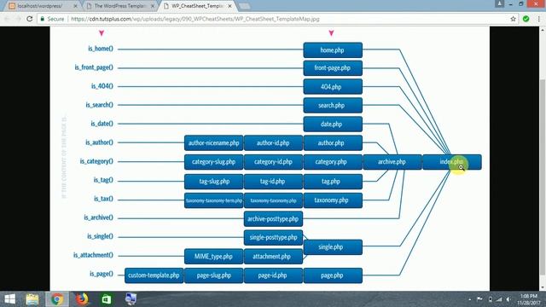Open Chrome's three-dot menu

(538, 19)
